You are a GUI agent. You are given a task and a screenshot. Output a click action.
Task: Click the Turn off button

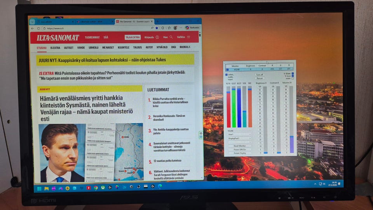[x=260, y=75]
